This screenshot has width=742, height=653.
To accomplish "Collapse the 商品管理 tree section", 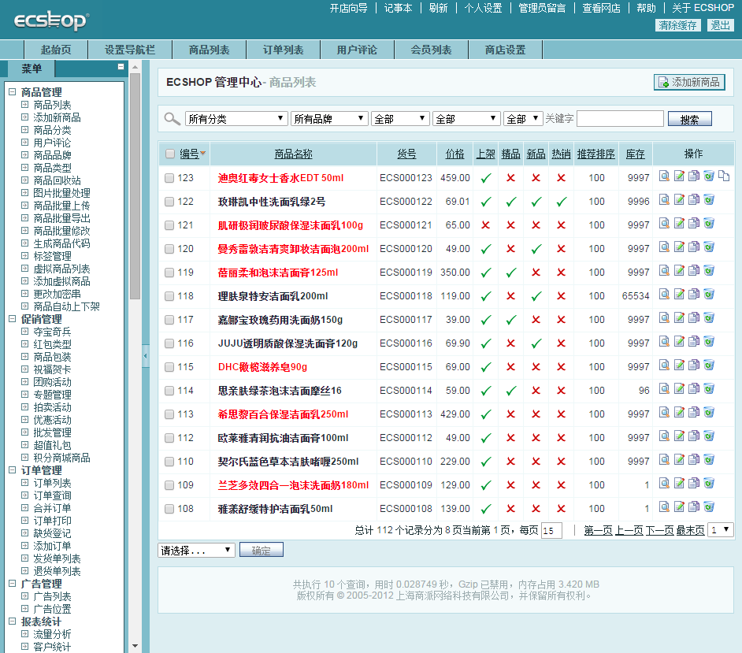I will pyautogui.click(x=12, y=92).
